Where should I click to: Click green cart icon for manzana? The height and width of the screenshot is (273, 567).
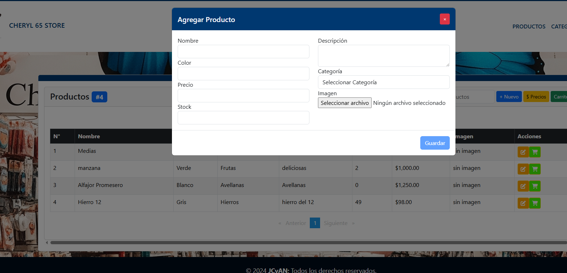(535, 169)
